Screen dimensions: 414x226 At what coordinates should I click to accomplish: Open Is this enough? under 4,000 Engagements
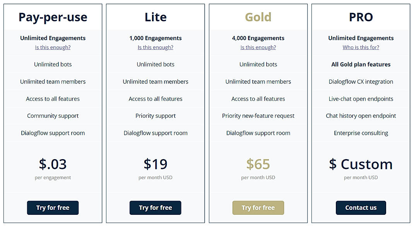[x=258, y=47]
